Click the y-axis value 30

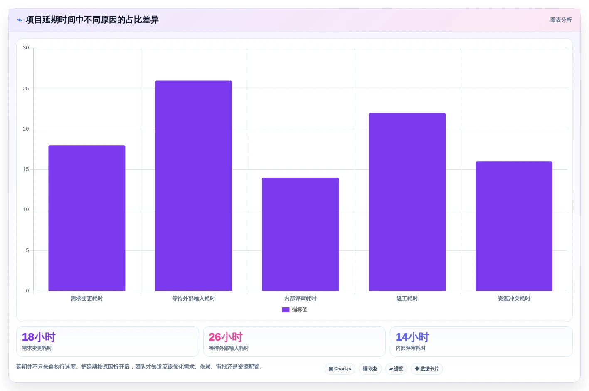[x=26, y=48]
